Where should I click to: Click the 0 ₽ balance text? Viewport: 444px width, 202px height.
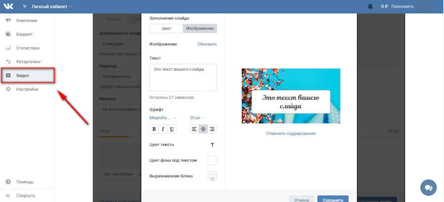(x=384, y=6)
